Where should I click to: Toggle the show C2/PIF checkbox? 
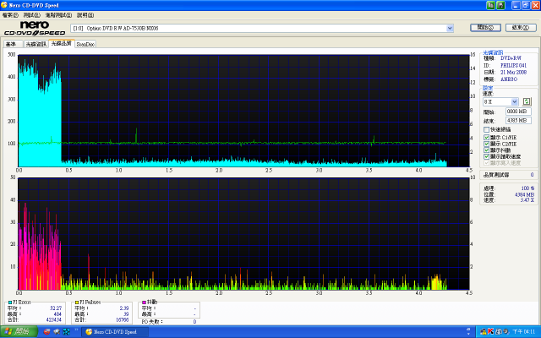point(487,144)
